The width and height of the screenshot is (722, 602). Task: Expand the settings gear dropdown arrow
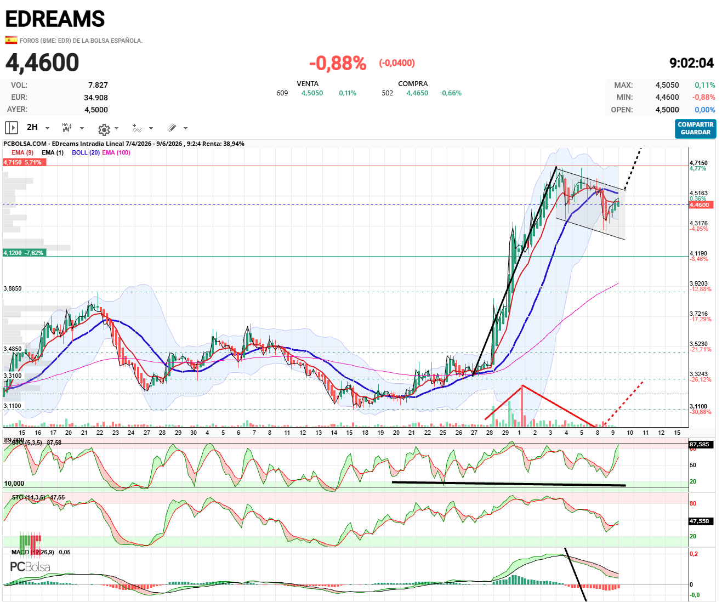[116, 128]
